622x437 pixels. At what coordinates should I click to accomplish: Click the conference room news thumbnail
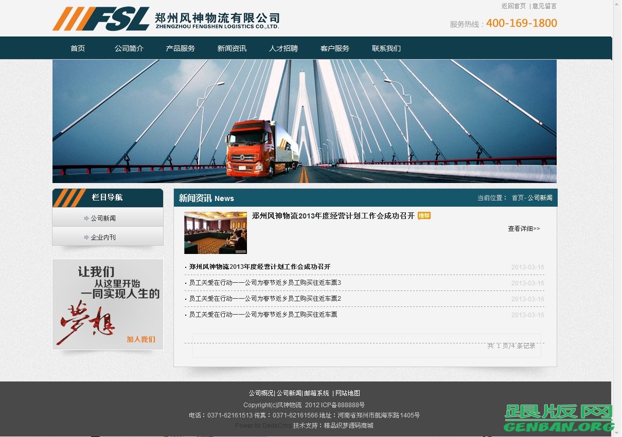(x=215, y=232)
